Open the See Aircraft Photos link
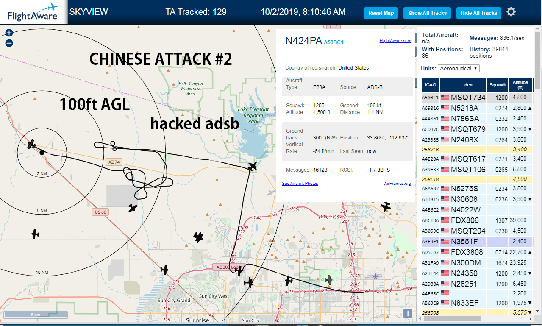The image size is (542, 326). [300, 184]
